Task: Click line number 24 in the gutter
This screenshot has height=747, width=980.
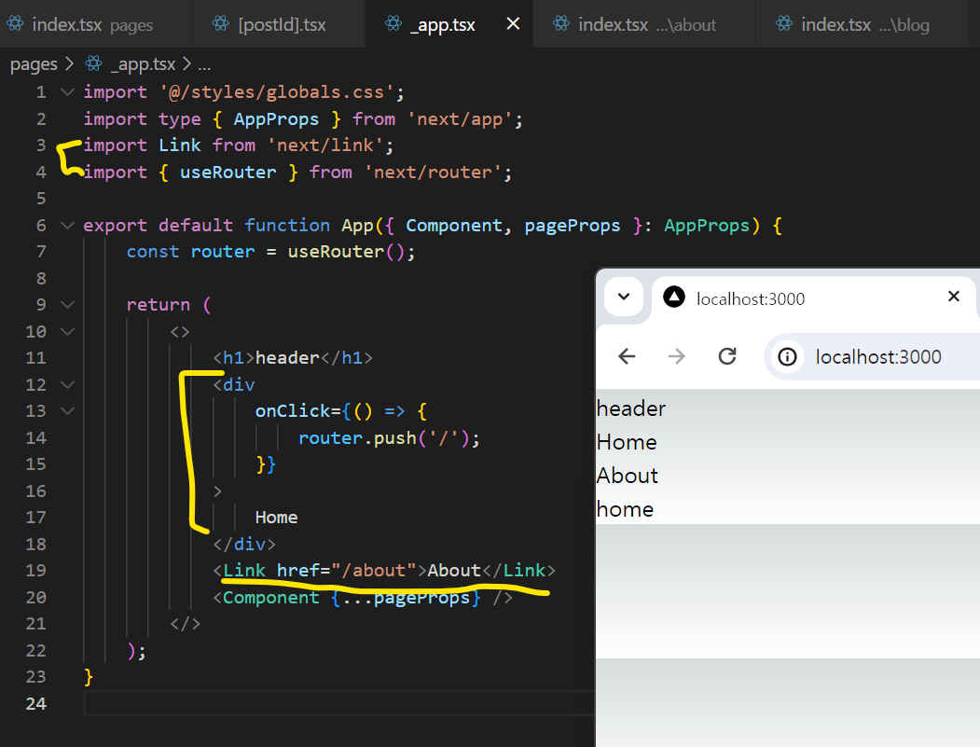Action: point(36,704)
